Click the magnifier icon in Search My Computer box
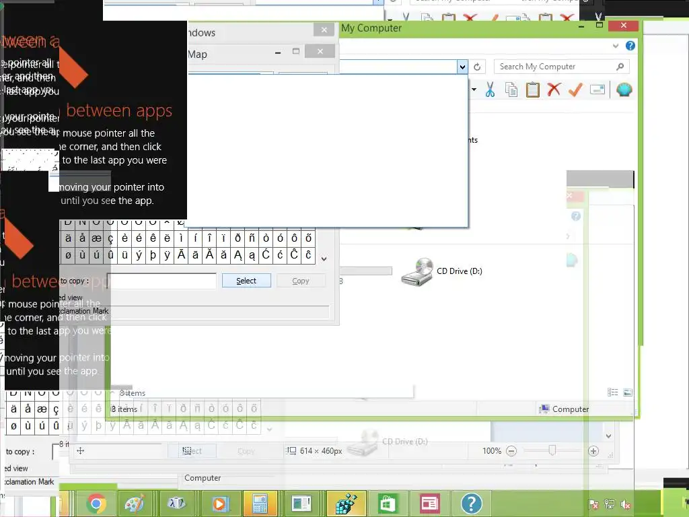 620,67
